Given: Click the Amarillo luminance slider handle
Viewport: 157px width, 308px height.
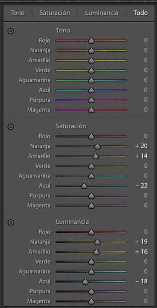Looking at the screenshot, I should (96, 252).
